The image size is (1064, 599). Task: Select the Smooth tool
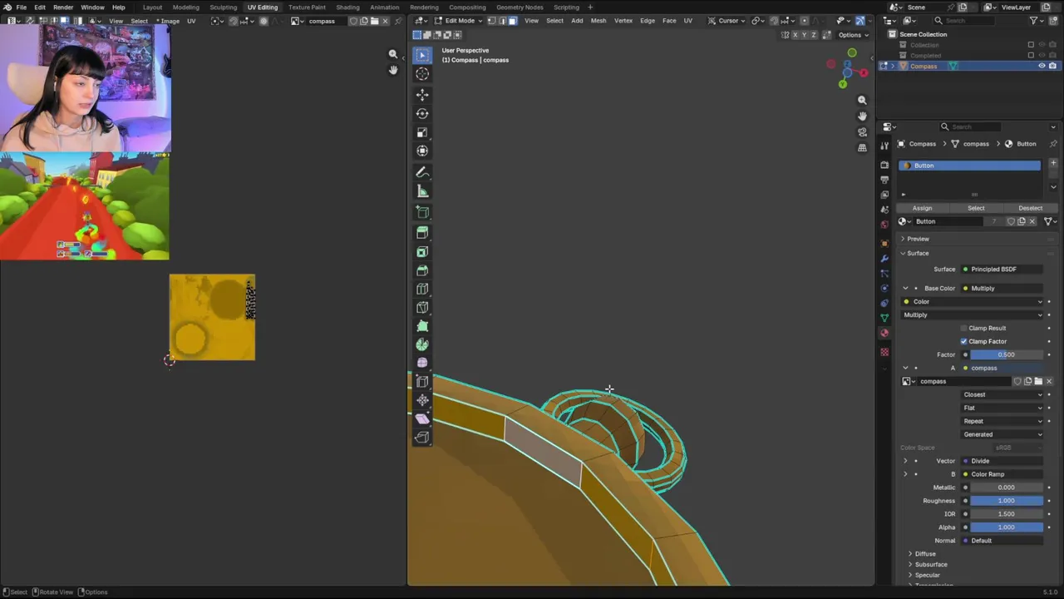422,363
